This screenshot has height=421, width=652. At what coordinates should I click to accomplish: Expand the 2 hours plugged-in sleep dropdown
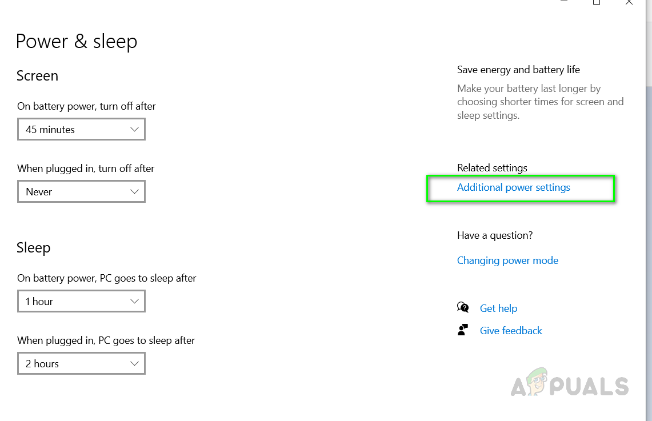pyautogui.click(x=81, y=363)
